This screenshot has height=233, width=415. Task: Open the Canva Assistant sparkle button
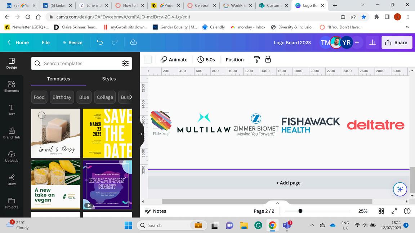[x=400, y=189]
